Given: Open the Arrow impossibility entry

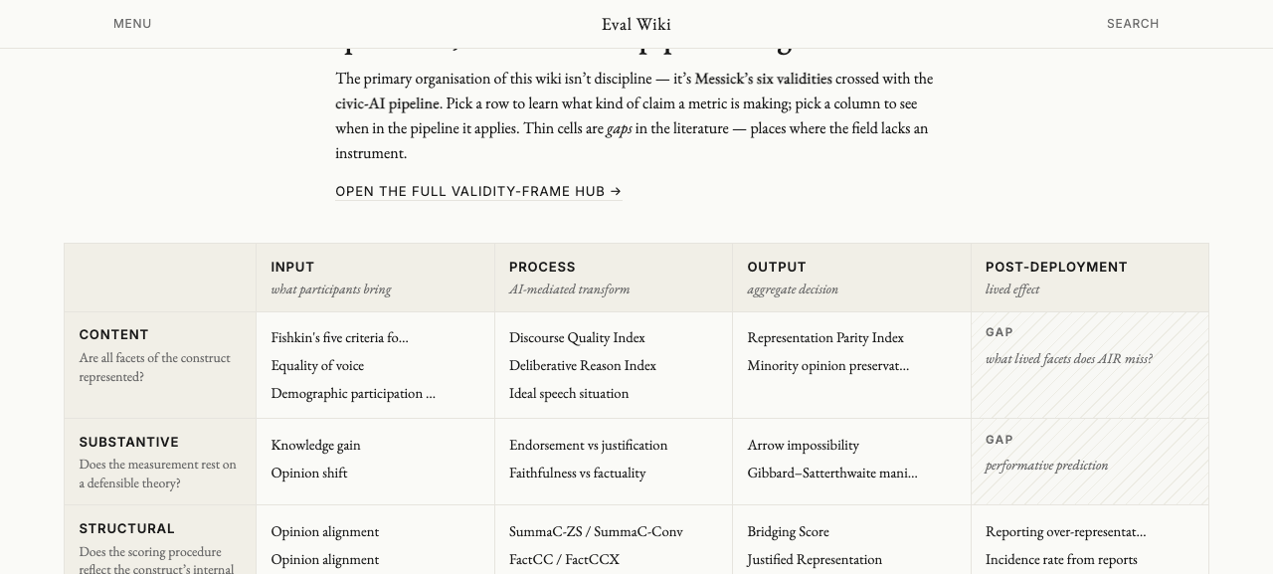Looking at the screenshot, I should [x=803, y=446].
